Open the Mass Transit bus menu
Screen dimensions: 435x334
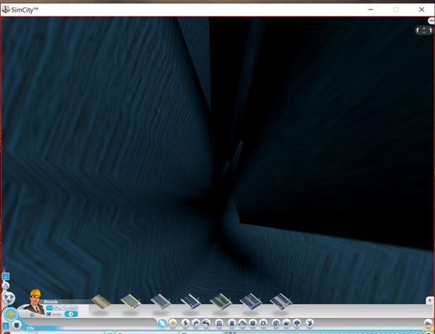pyautogui.click(x=286, y=323)
